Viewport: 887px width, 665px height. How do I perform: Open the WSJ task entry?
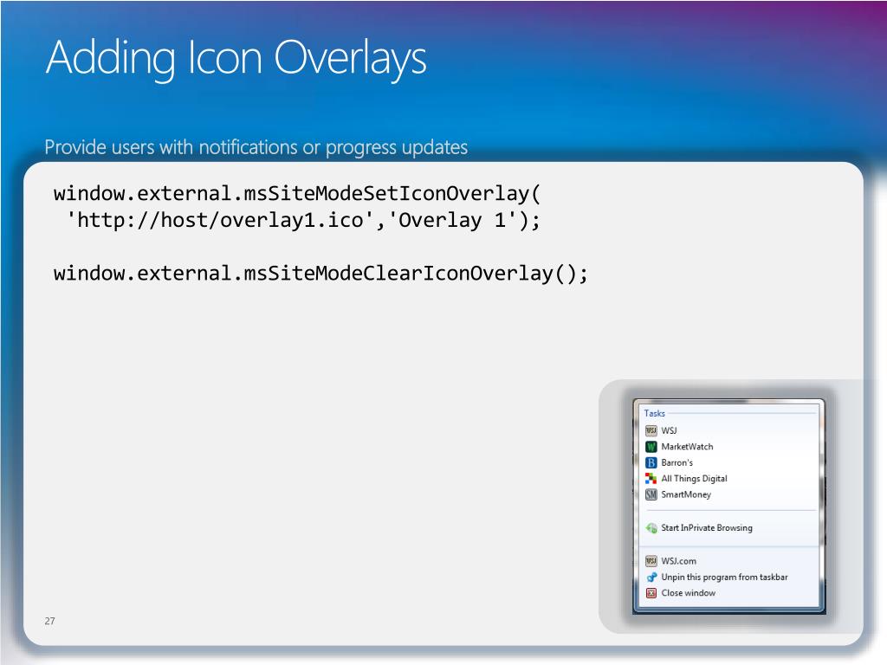pyautogui.click(x=670, y=431)
